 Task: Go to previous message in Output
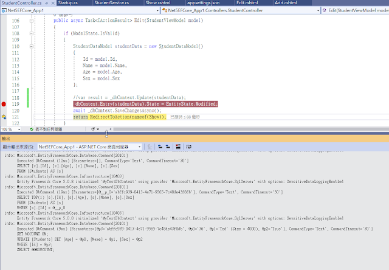coord(160,147)
